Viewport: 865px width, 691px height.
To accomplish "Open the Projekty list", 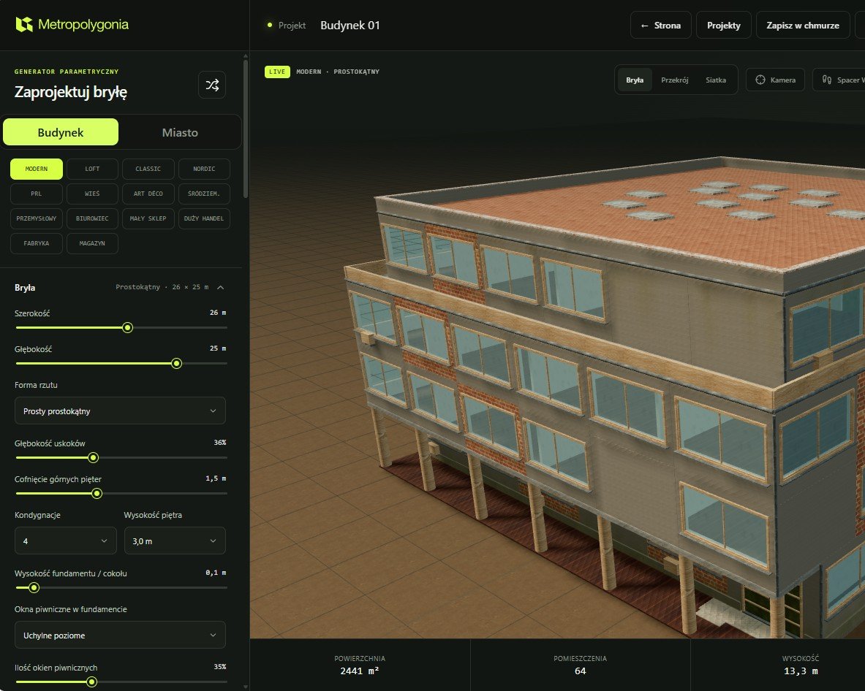I will click(x=724, y=26).
